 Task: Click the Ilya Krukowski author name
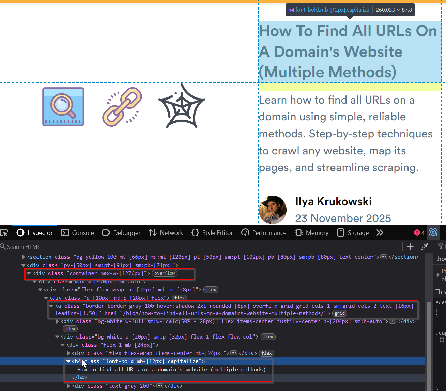click(x=333, y=201)
